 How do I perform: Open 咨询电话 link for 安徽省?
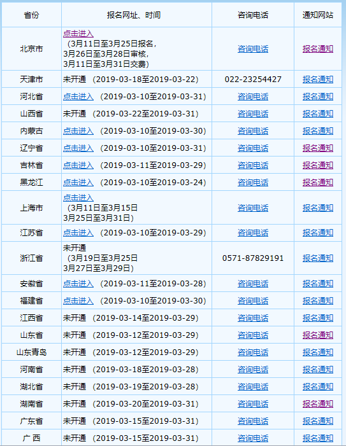[x=253, y=284]
